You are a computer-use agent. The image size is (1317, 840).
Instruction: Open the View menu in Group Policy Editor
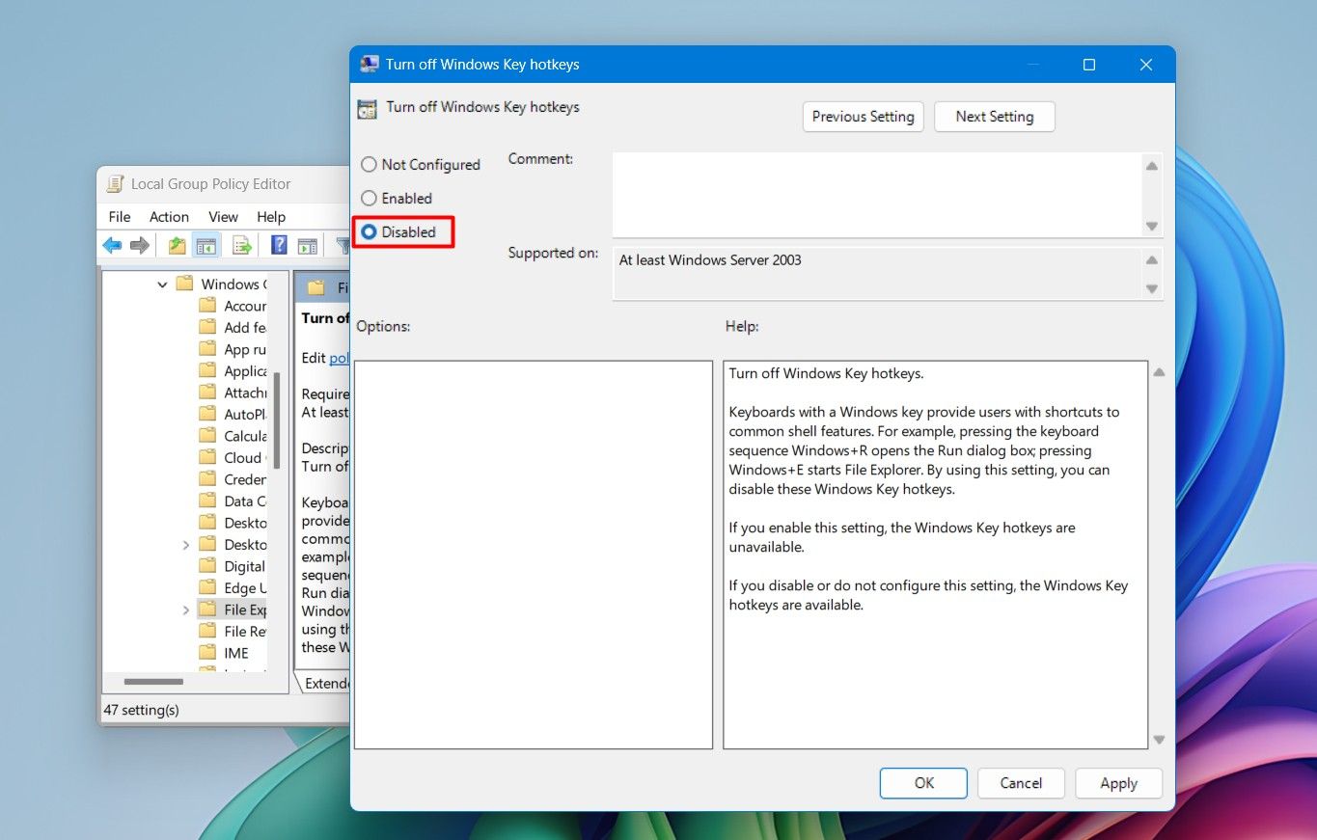point(223,217)
